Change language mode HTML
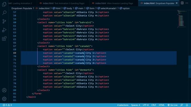The height and width of the screenshot is (107, 191). (x=162, y=105)
